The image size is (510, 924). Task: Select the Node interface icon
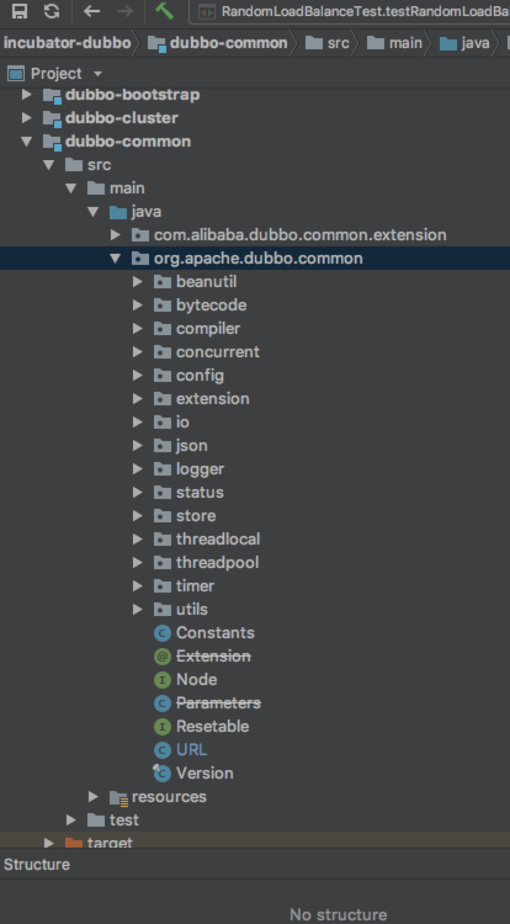(162, 679)
